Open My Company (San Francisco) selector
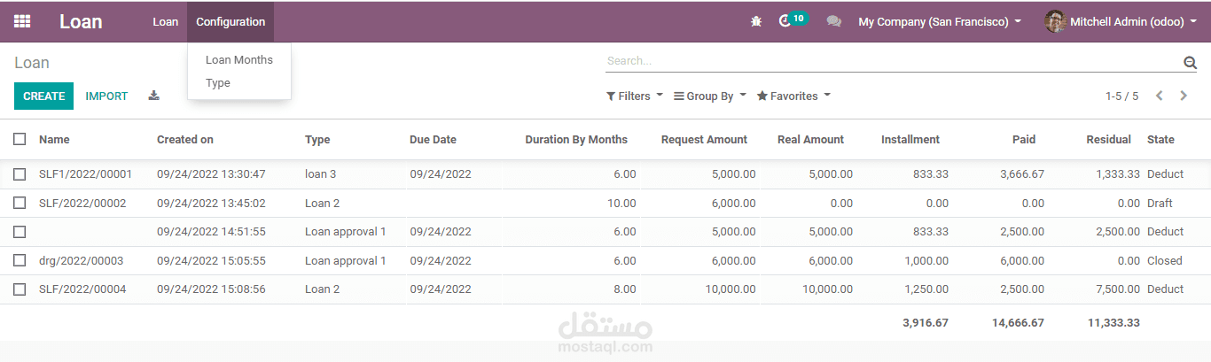This screenshot has height=362, width=1211. [940, 21]
